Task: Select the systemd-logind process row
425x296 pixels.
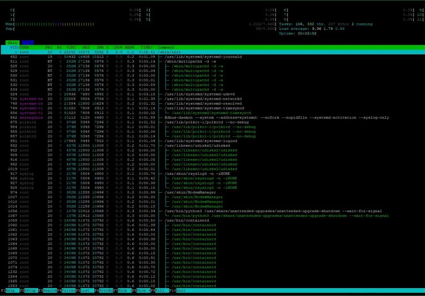Action: pos(212,141)
